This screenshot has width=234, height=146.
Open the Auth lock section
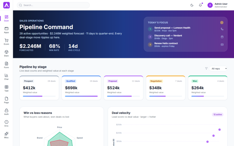point(6,112)
